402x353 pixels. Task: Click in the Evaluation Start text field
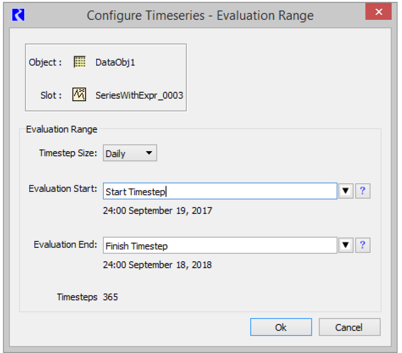tap(220, 192)
